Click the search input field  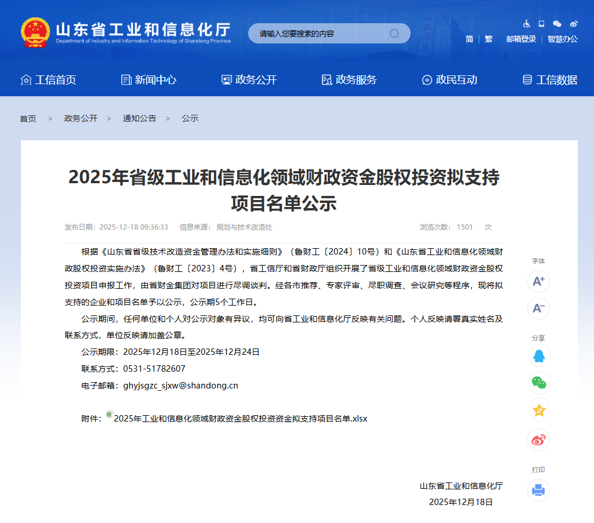(319, 34)
